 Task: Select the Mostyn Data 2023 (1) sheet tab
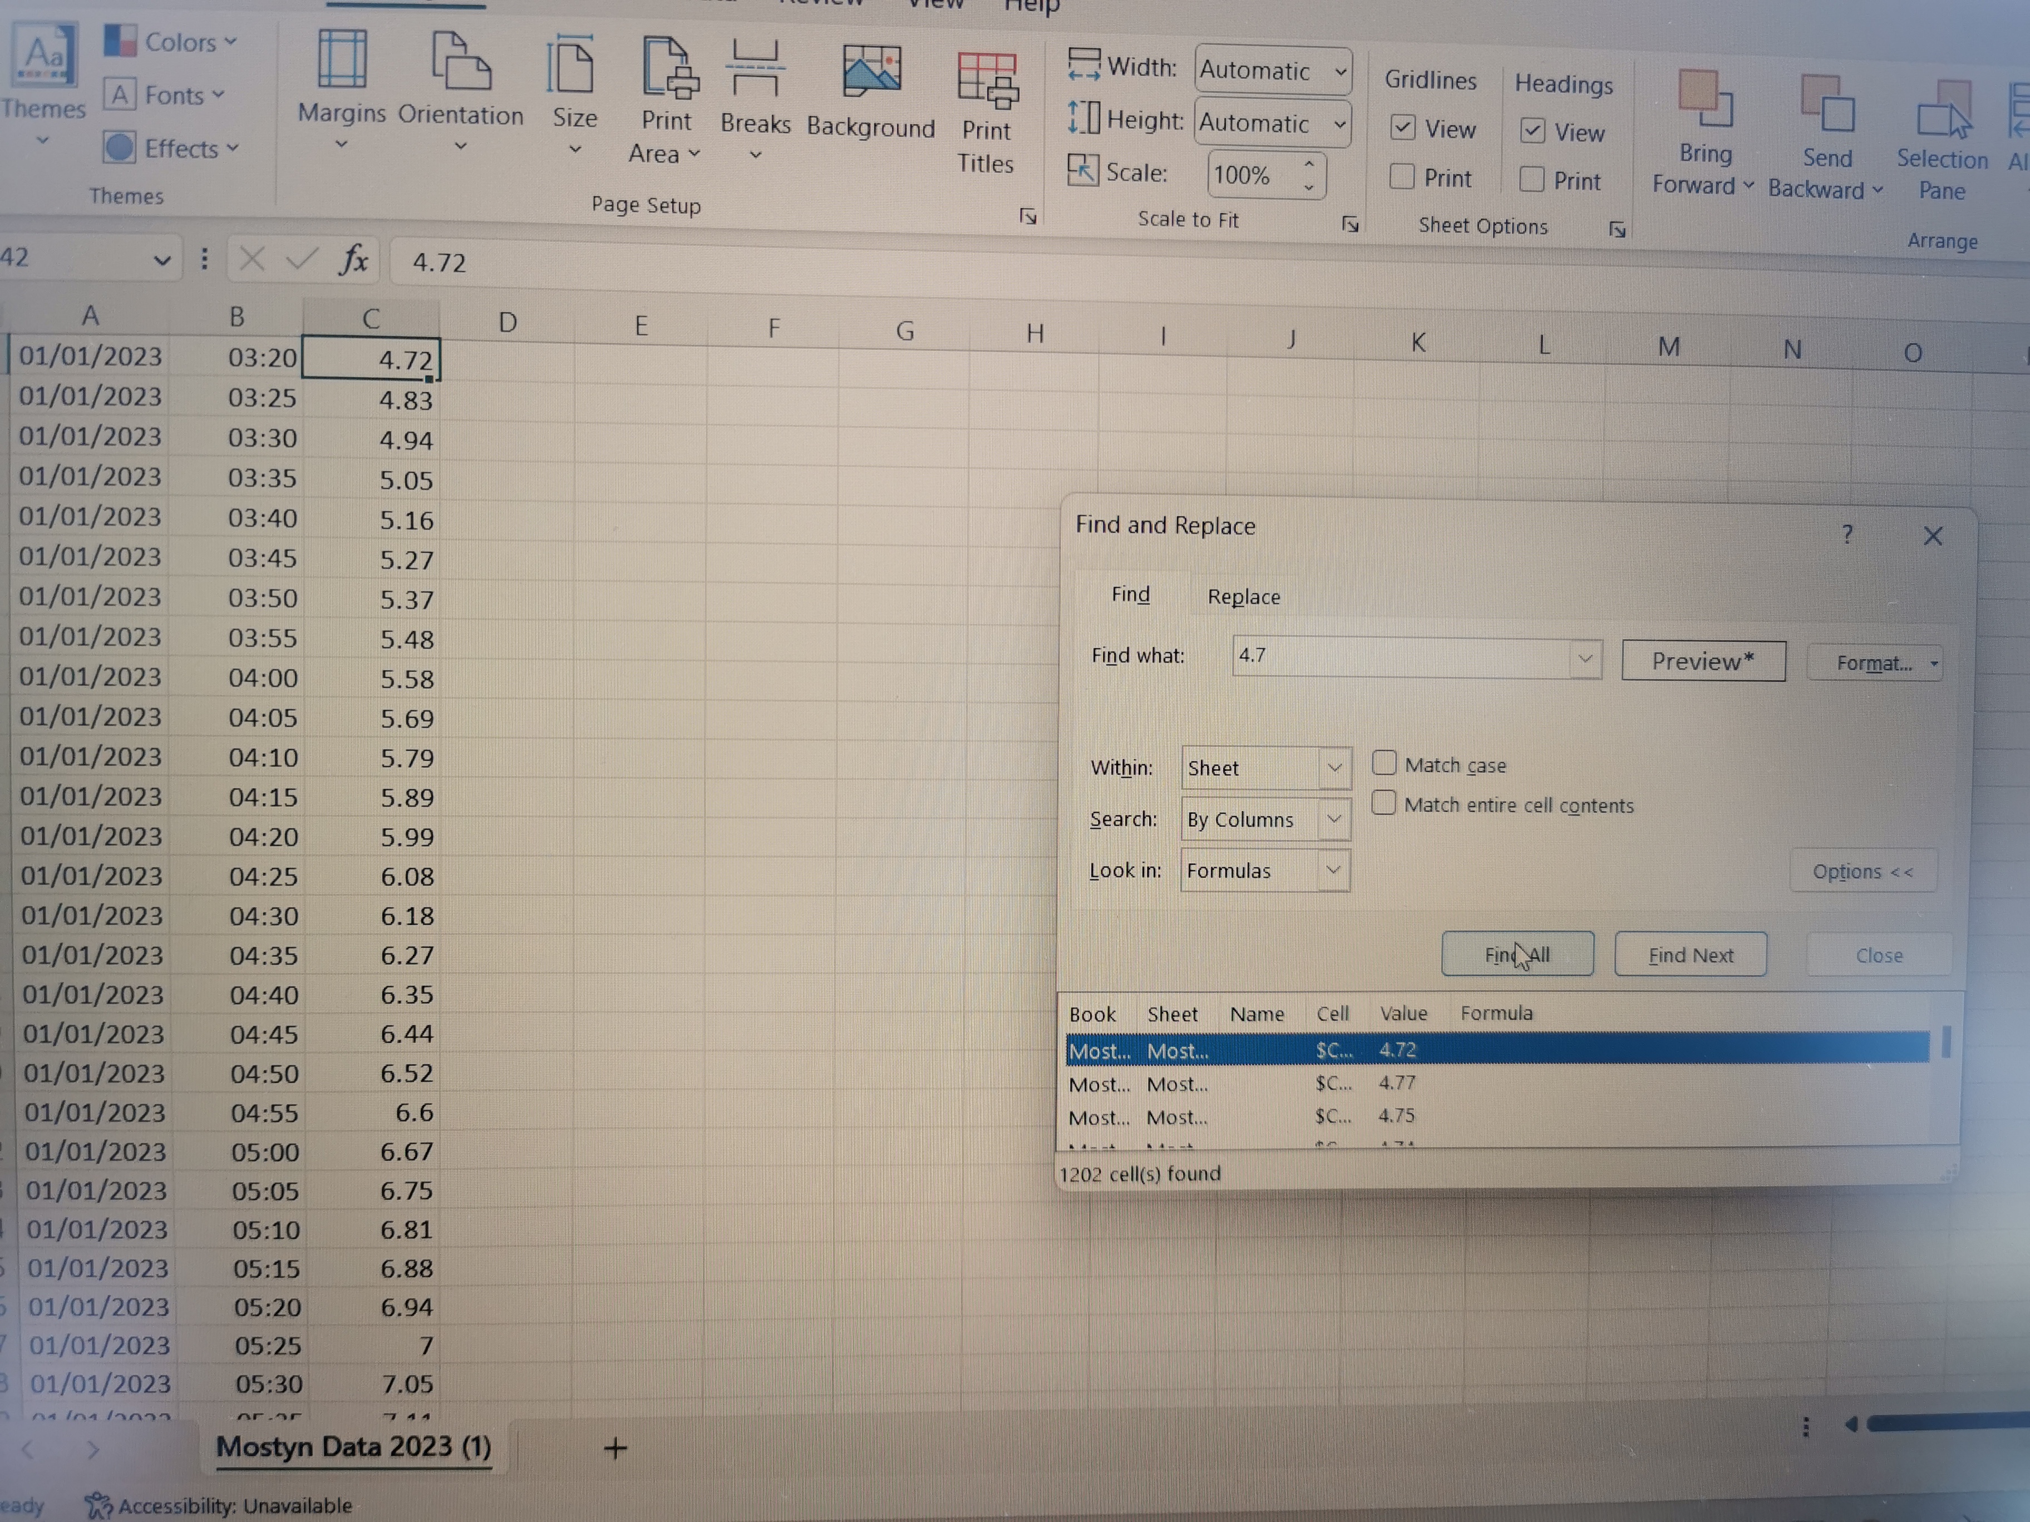tap(353, 1447)
